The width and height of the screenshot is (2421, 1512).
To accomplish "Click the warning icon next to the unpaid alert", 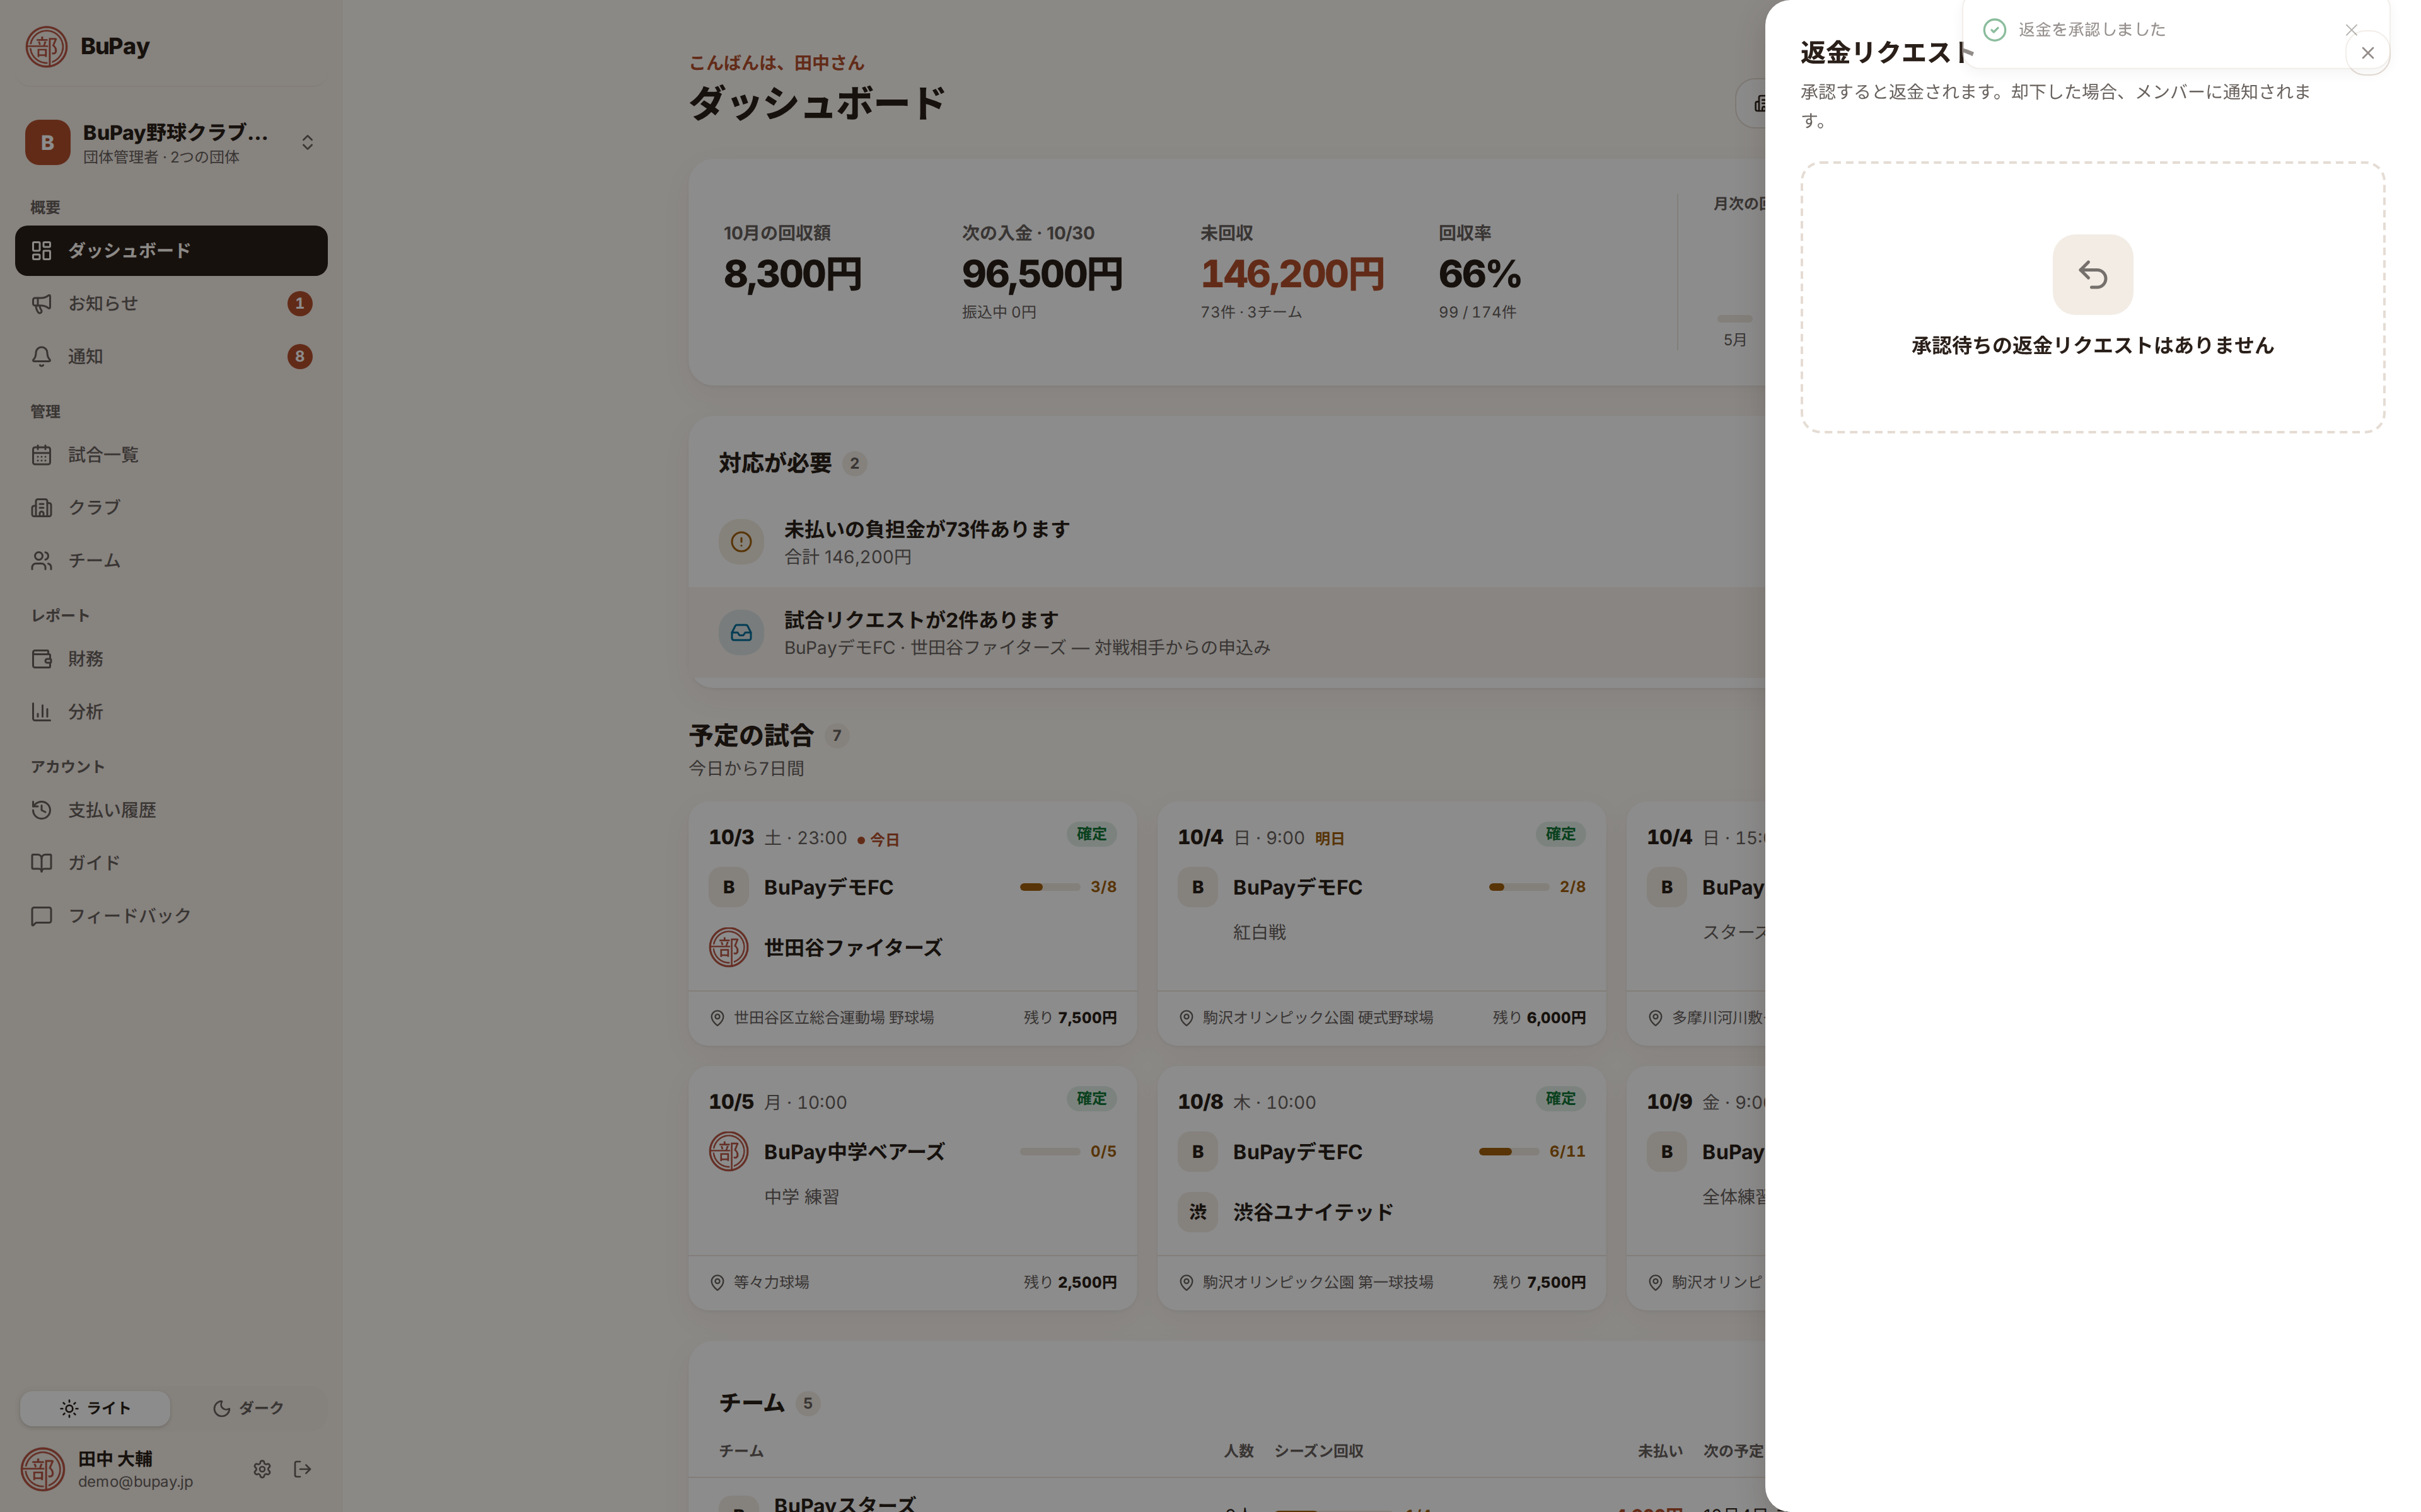I will click(x=741, y=542).
